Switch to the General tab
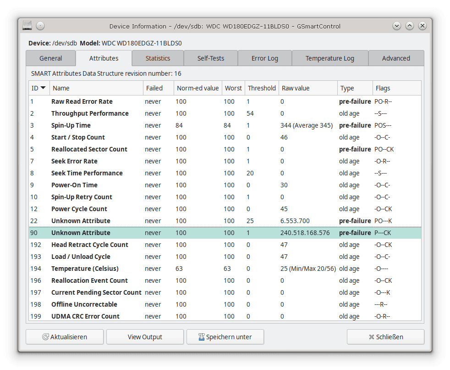This screenshot has height=370, width=450. pyautogui.click(x=51, y=58)
